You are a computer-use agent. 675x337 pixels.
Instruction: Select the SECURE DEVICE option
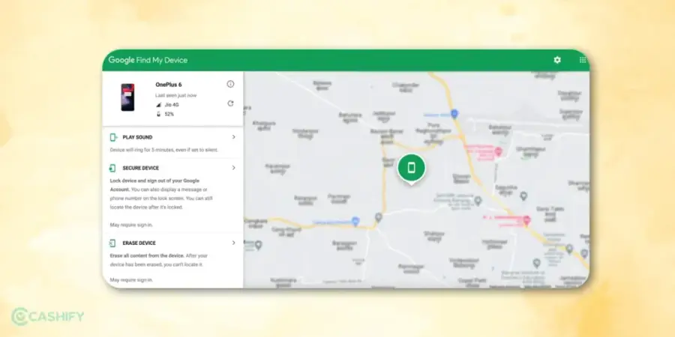click(x=141, y=168)
